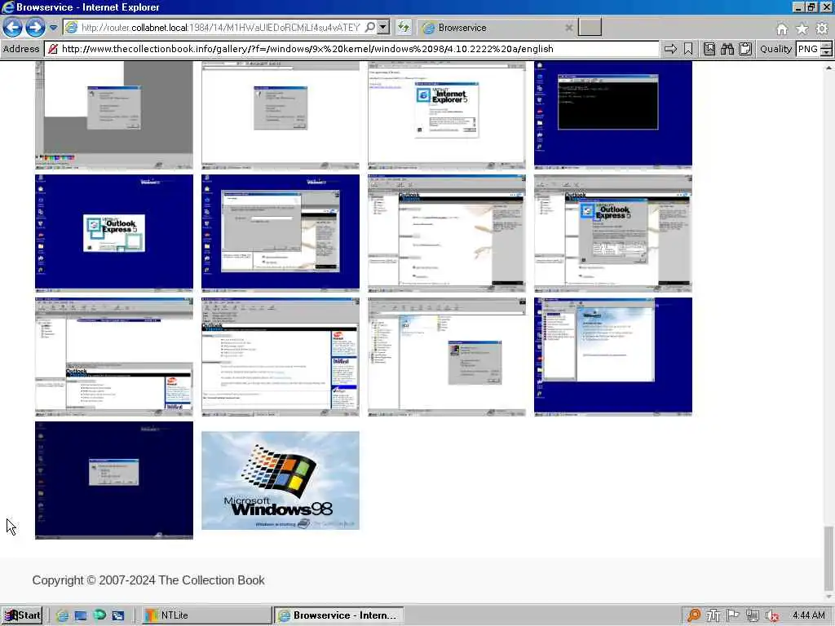Click the framed bookmark icon in Browservice bar
This screenshot has width=835, height=626.
(x=709, y=49)
